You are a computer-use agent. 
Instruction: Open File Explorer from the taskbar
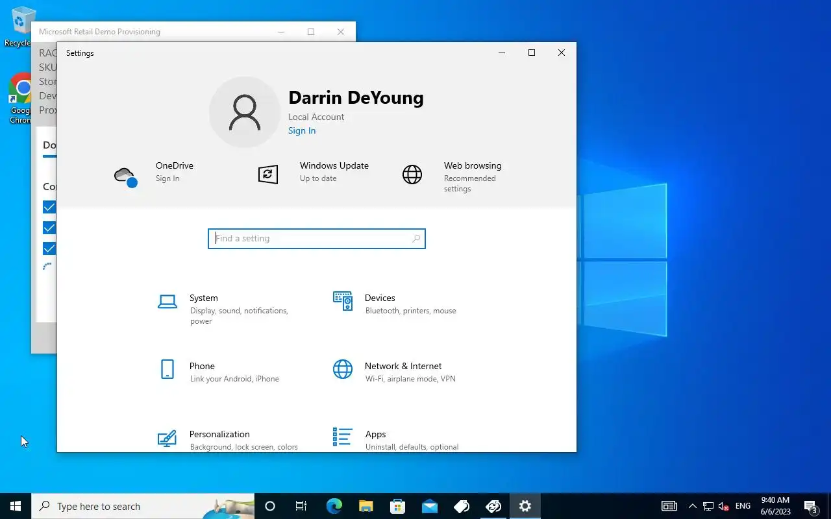point(366,506)
